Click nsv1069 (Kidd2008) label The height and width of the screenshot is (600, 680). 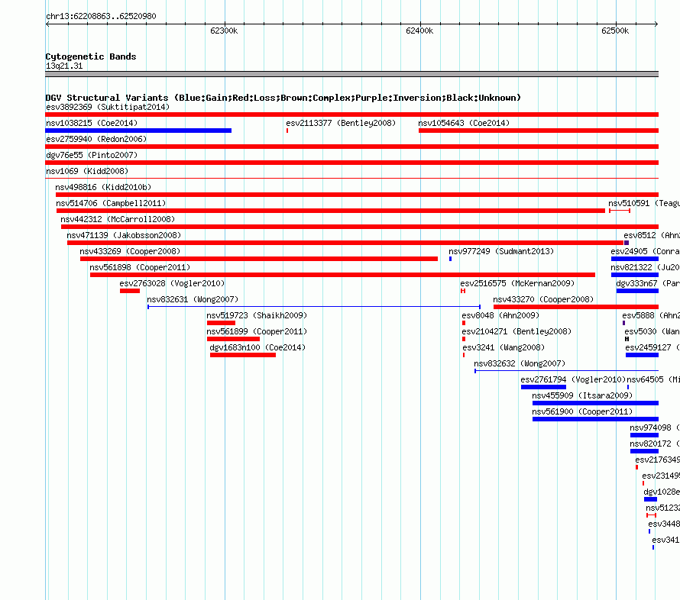[87, 171]
